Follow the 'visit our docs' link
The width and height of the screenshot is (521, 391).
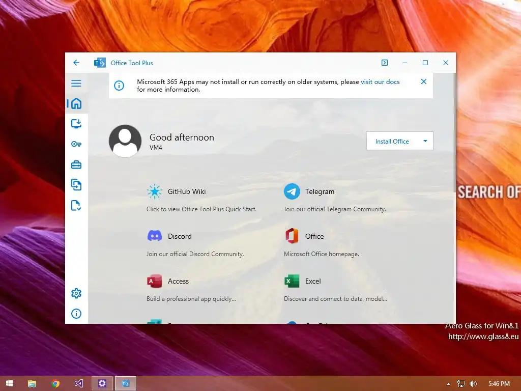point(380,82)
